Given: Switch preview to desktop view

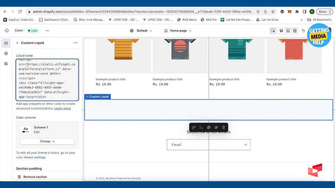Looking at the screenshot, I should point(281,31).
